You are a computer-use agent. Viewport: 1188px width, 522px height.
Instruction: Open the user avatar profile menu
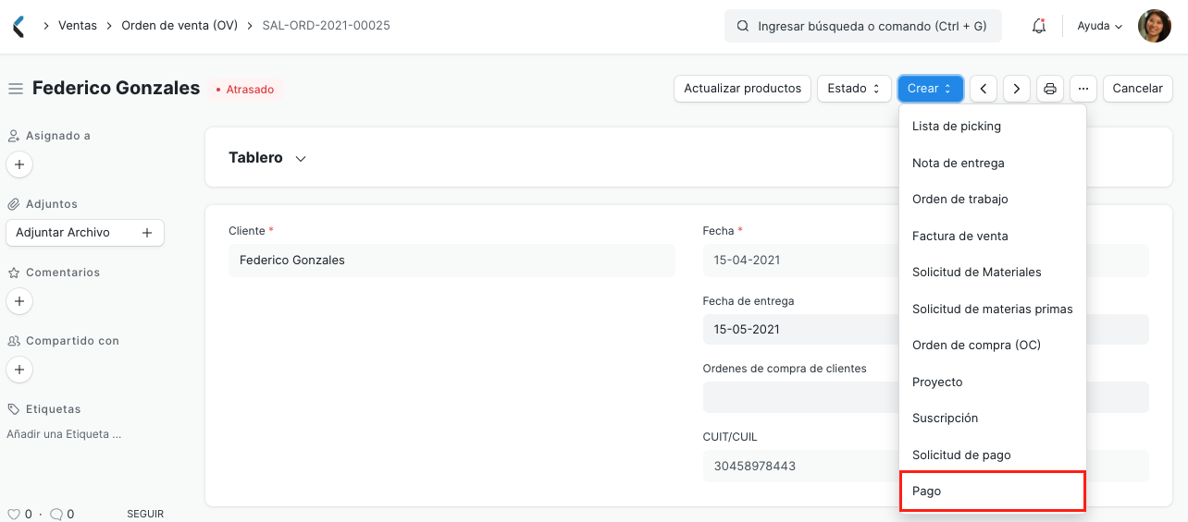[x=1154, y=26]
